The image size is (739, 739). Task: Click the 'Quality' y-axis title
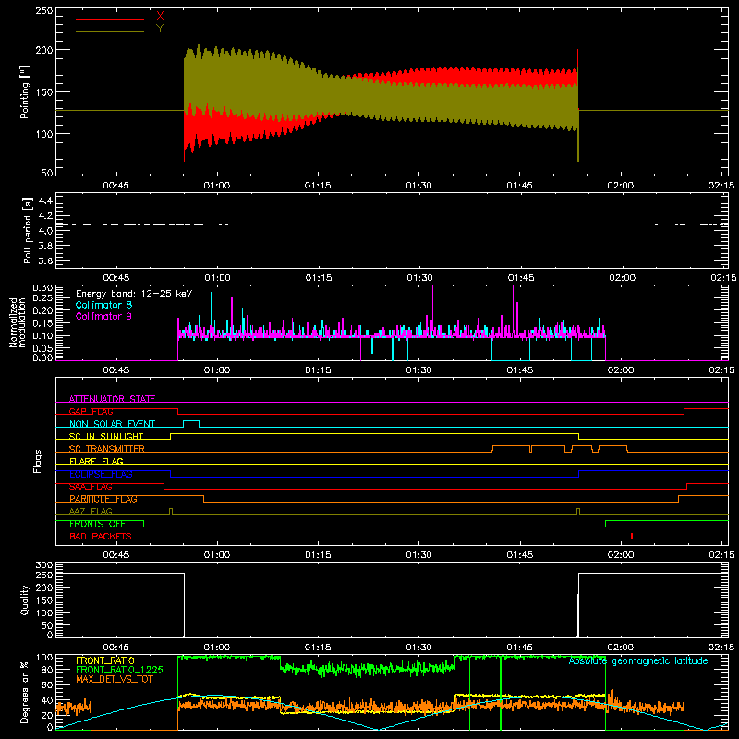[25, 600]
